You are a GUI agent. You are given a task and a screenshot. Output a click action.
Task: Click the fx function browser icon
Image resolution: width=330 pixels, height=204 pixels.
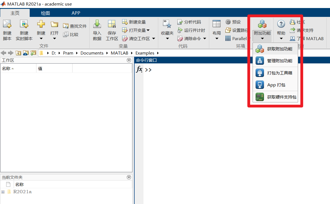pyautogui.click(x=139, y=69)
